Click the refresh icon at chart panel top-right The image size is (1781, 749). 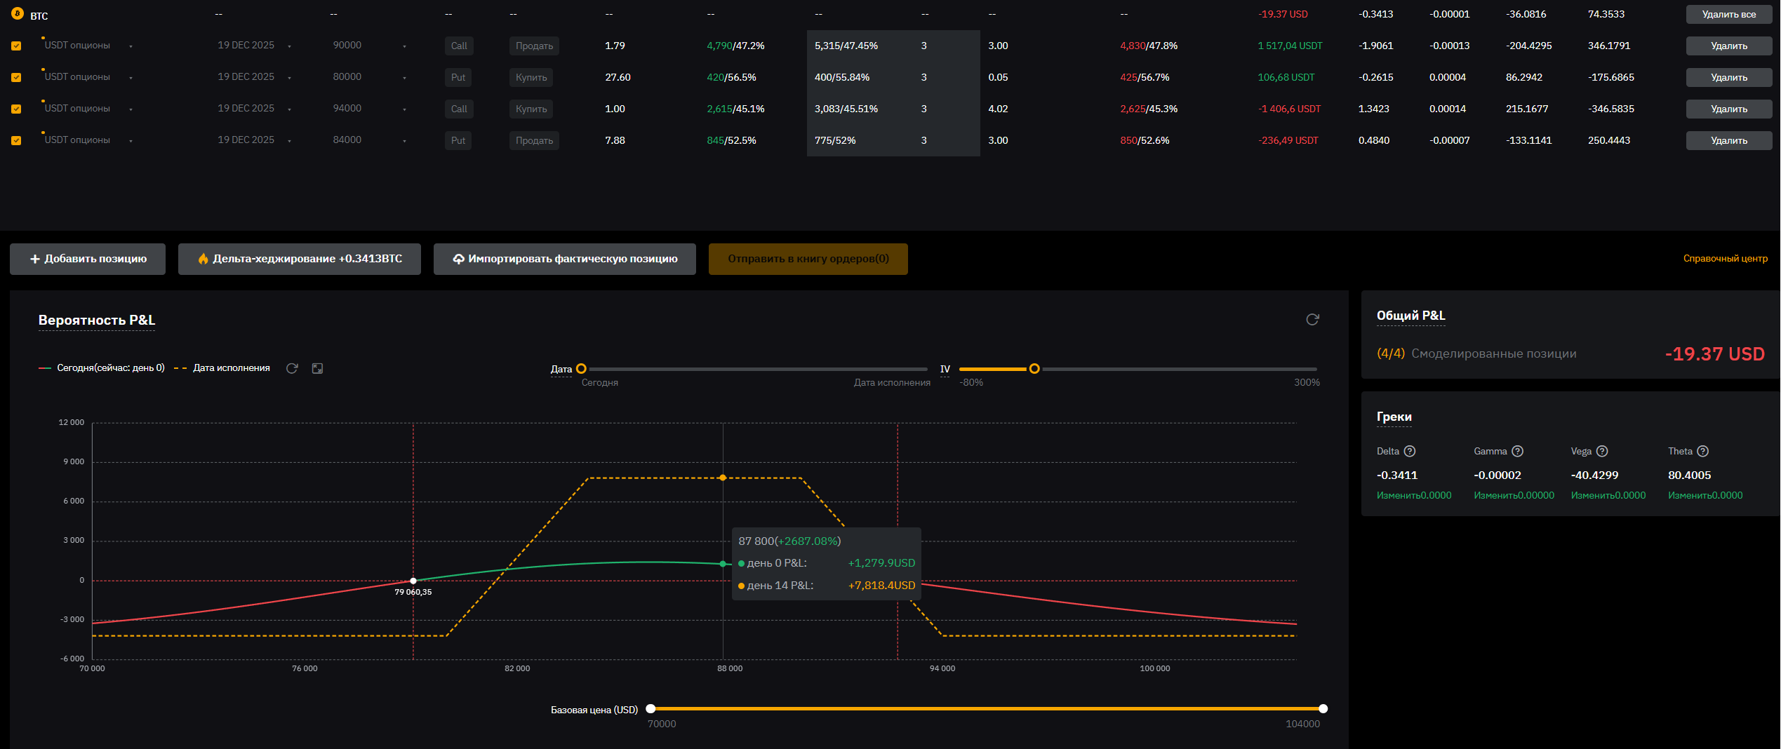coord(1312,320)
